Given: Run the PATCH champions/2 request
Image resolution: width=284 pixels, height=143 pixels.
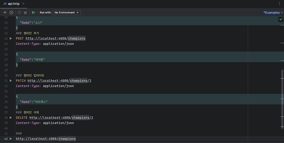Looking at the screenshot, I should click(11, 81).
